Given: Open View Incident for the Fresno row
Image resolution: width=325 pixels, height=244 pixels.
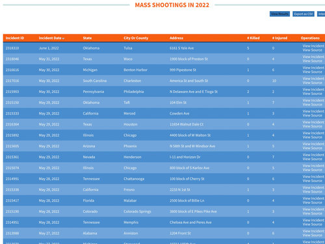Looking at the screenshot, I should click(x=313, y=187).
